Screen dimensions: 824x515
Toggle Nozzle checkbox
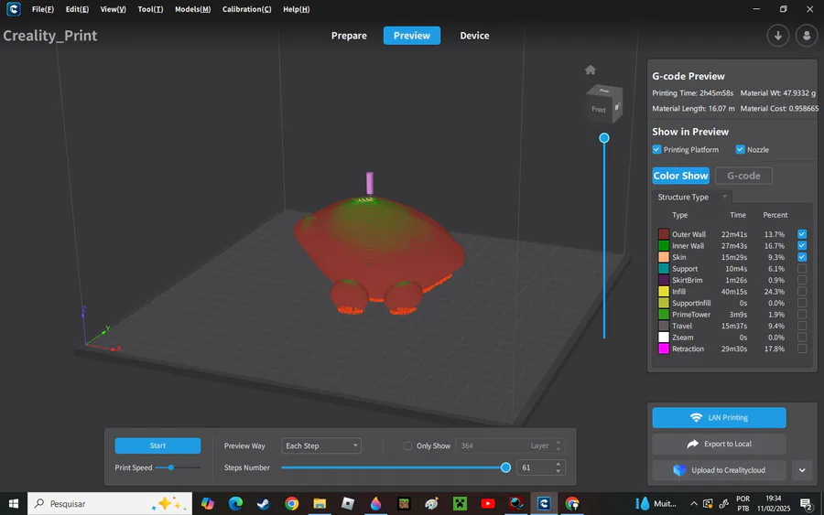tap(740, 150)
